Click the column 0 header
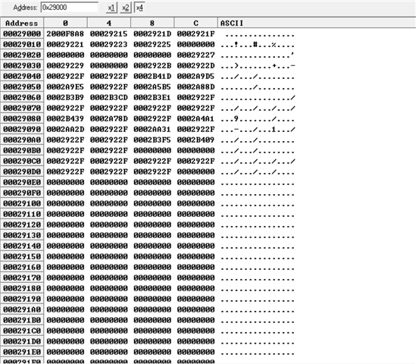The image size is (416, 364). [65, 23]
